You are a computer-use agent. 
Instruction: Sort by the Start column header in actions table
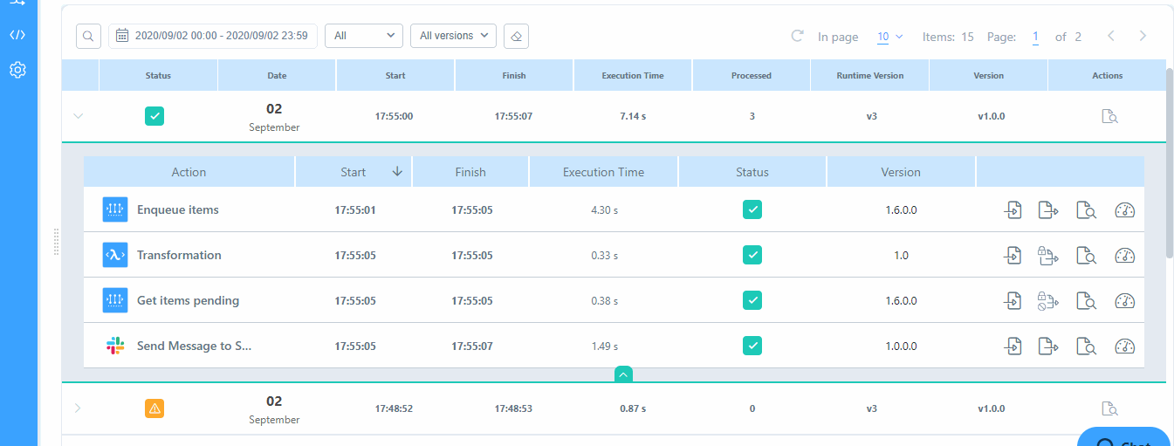(x=354, y=172)
